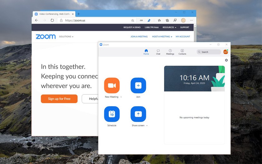Open the Schedule calendar icon
This screenshot has width=262, height=164.
pyautogui.click(x=112, y=114)
